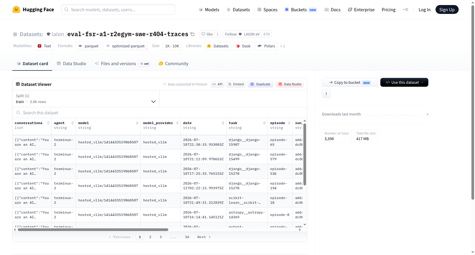Click Next page in pagination
Viewport: 475px width, 255px height.
click(x=204, y=237)
